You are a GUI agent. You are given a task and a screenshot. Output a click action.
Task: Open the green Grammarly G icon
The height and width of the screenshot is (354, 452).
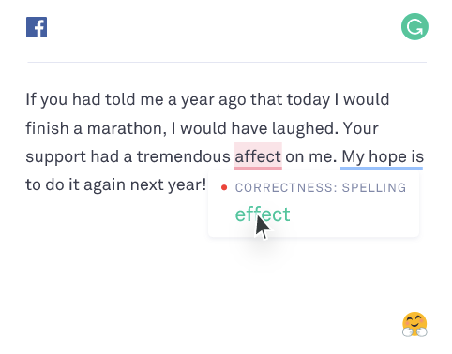pos(414,26)
